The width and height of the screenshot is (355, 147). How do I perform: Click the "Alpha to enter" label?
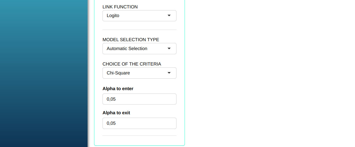[118, 89]
